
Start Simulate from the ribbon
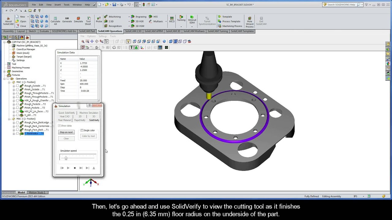[78, 20]
